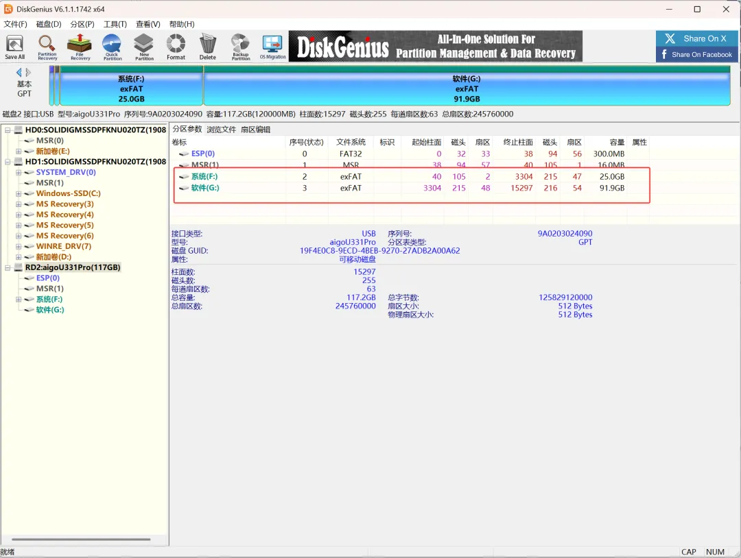This screenshot has width=741, height=558.
Task: Launch the OS Migration tool
Action: 272,47
